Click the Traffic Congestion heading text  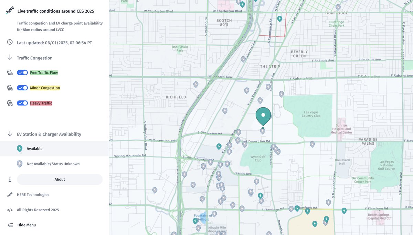point(35,58)
